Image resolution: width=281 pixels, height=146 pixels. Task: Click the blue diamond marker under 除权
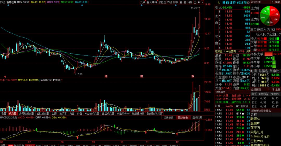pos(176,5)
